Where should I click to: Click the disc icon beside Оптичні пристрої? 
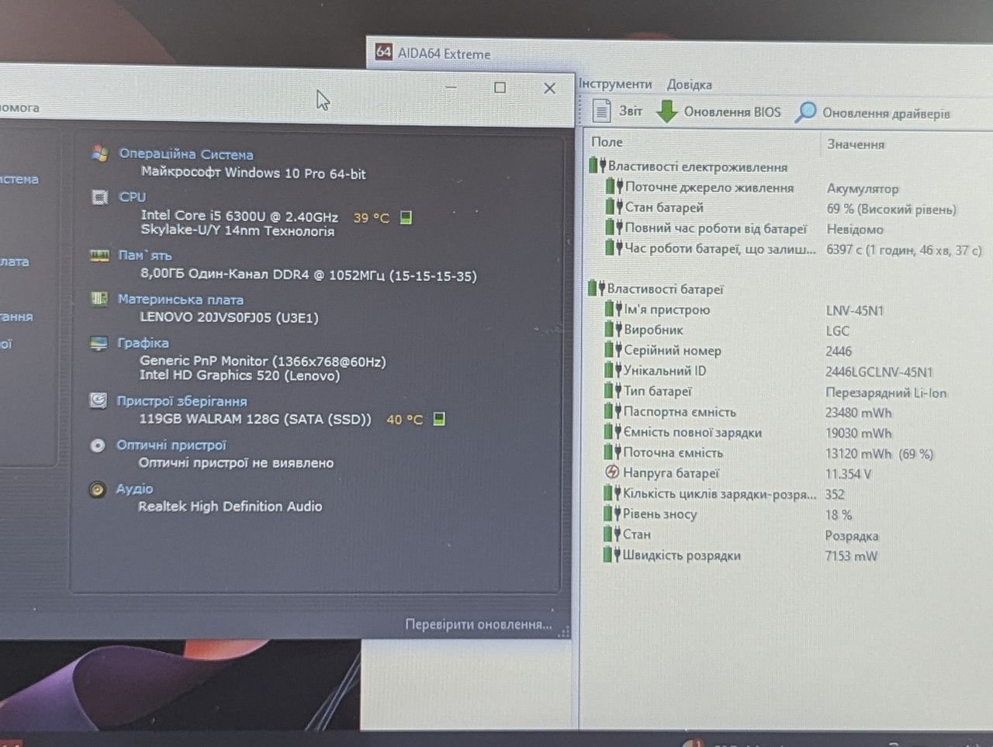point(98,445)
